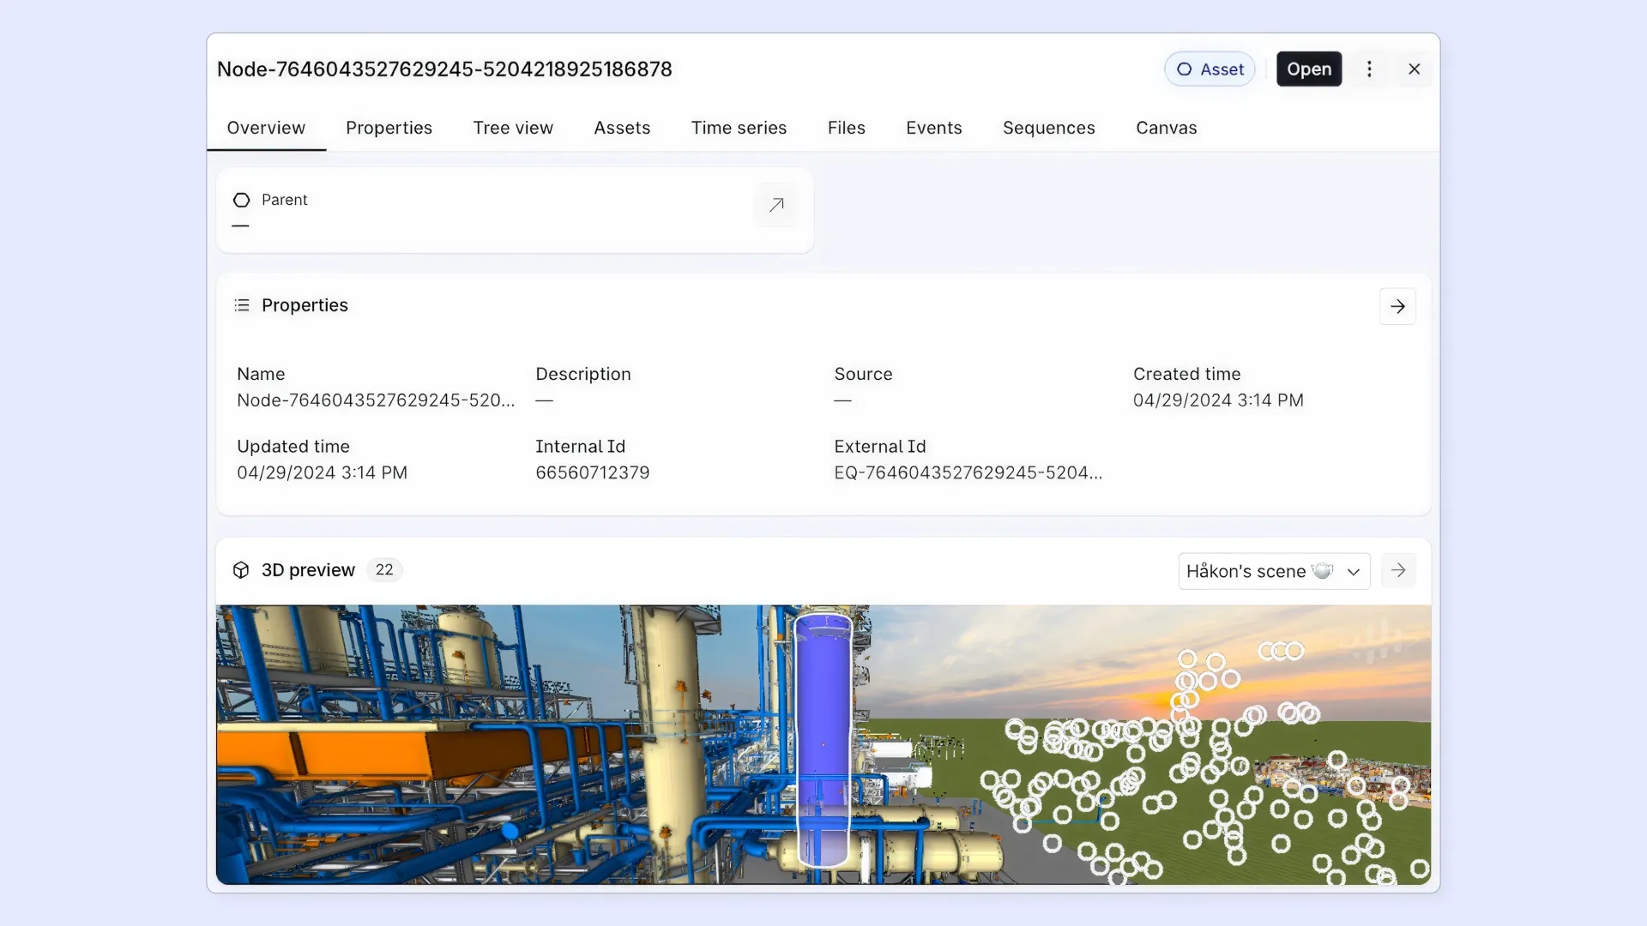Image resolution: width=1647 pixels, height=926 pixels.
Task: Click the Properties section heading
Action: [x=305, y=305]
